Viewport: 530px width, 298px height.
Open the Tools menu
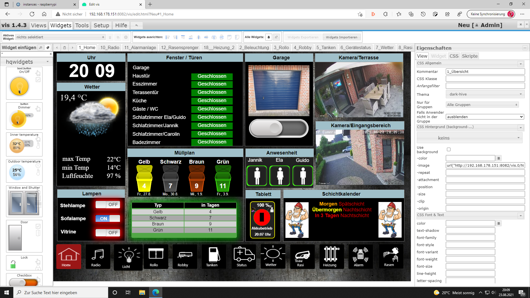[82, 25]
